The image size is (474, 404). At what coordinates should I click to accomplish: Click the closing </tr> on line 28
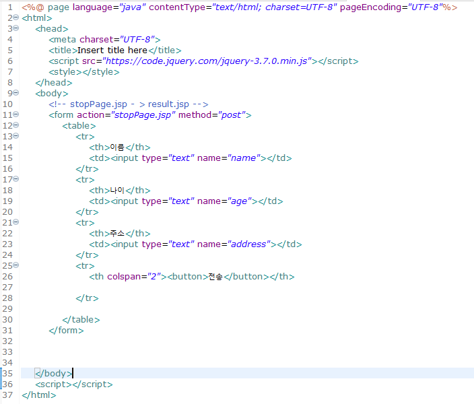coord(87,298)
